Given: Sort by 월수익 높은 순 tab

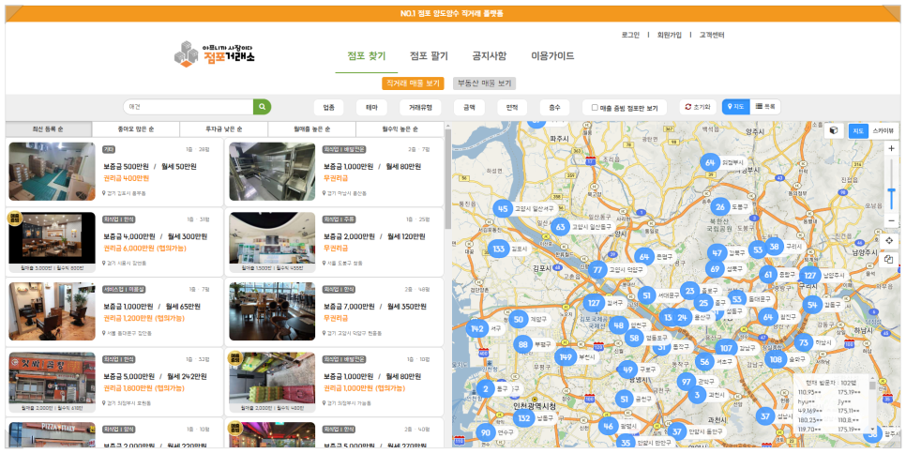Looking at the screenshot, I should pos(400,128).
